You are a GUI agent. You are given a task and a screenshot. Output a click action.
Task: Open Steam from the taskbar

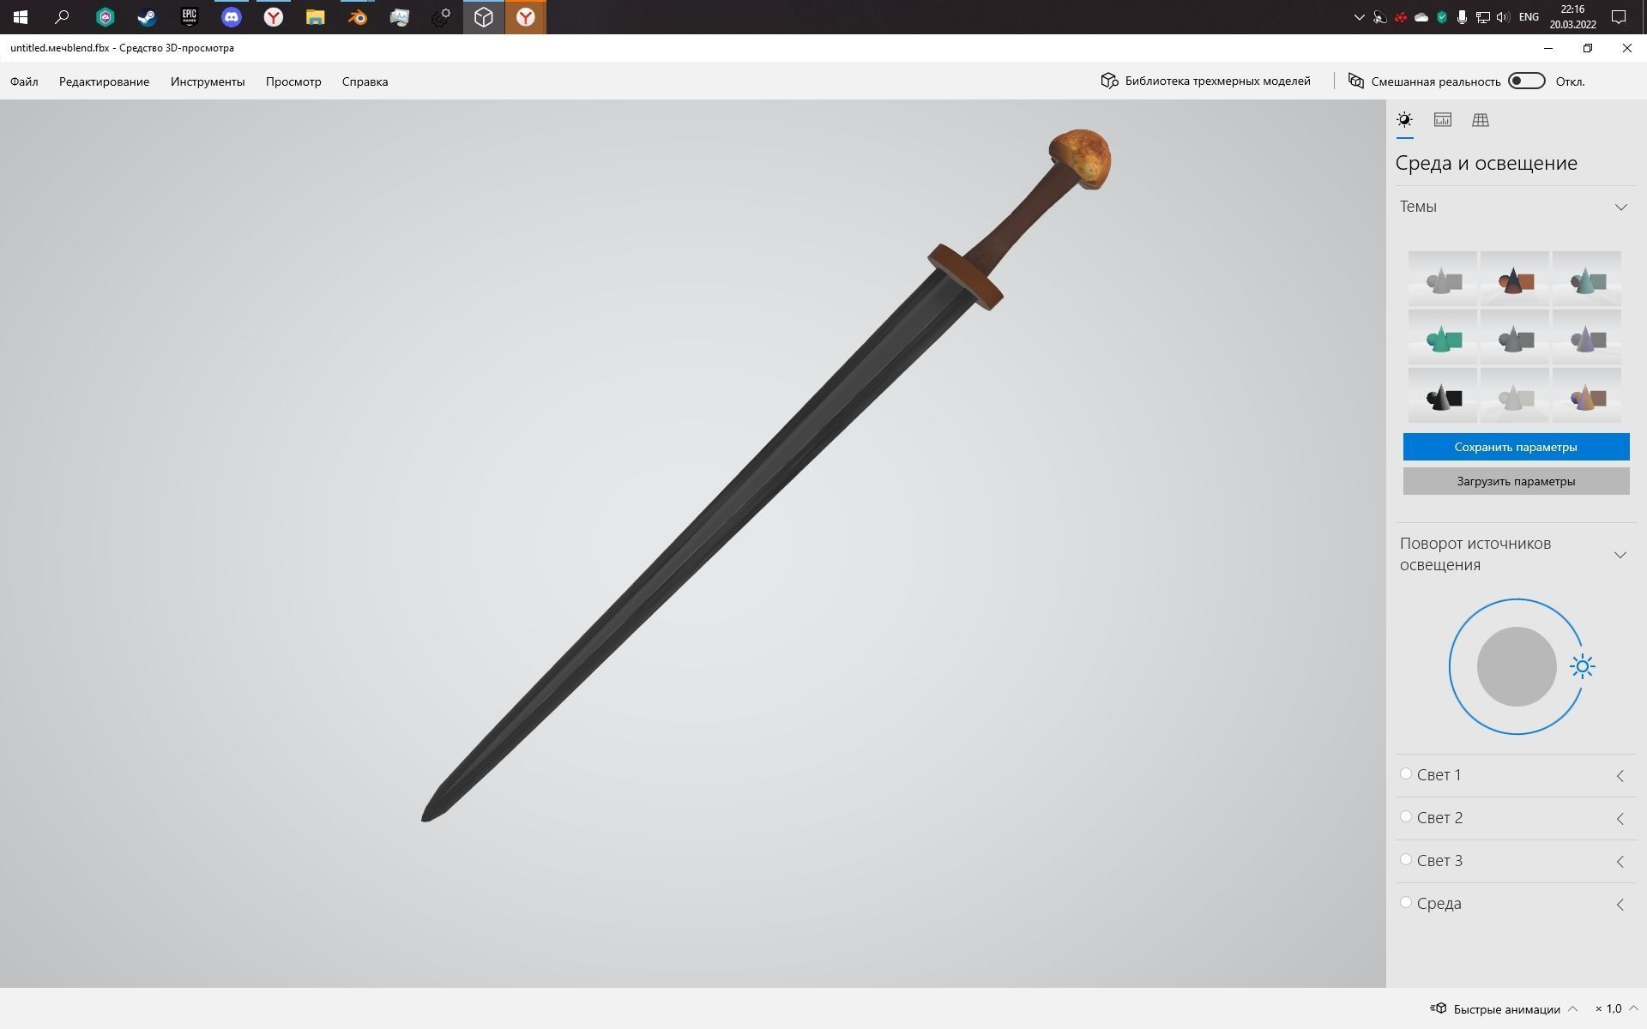[x=147, y=17]
